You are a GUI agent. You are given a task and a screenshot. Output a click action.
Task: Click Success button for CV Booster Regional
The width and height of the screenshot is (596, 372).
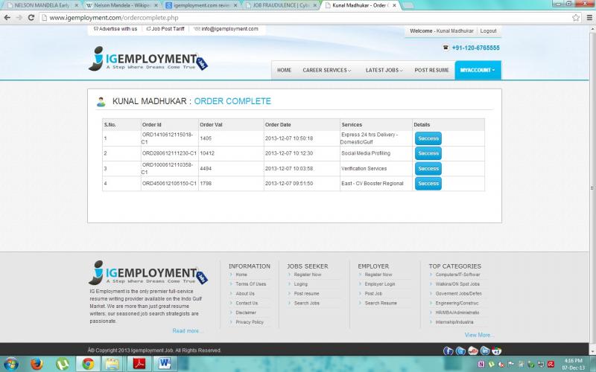(x=428, y=183)
